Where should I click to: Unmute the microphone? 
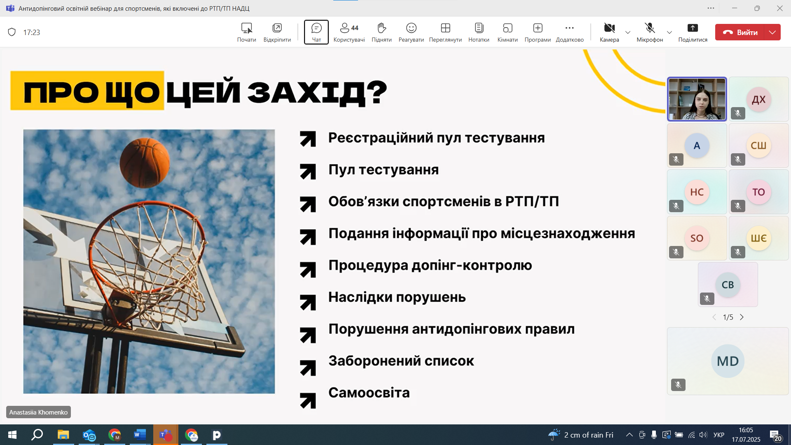tap(650, 32)
